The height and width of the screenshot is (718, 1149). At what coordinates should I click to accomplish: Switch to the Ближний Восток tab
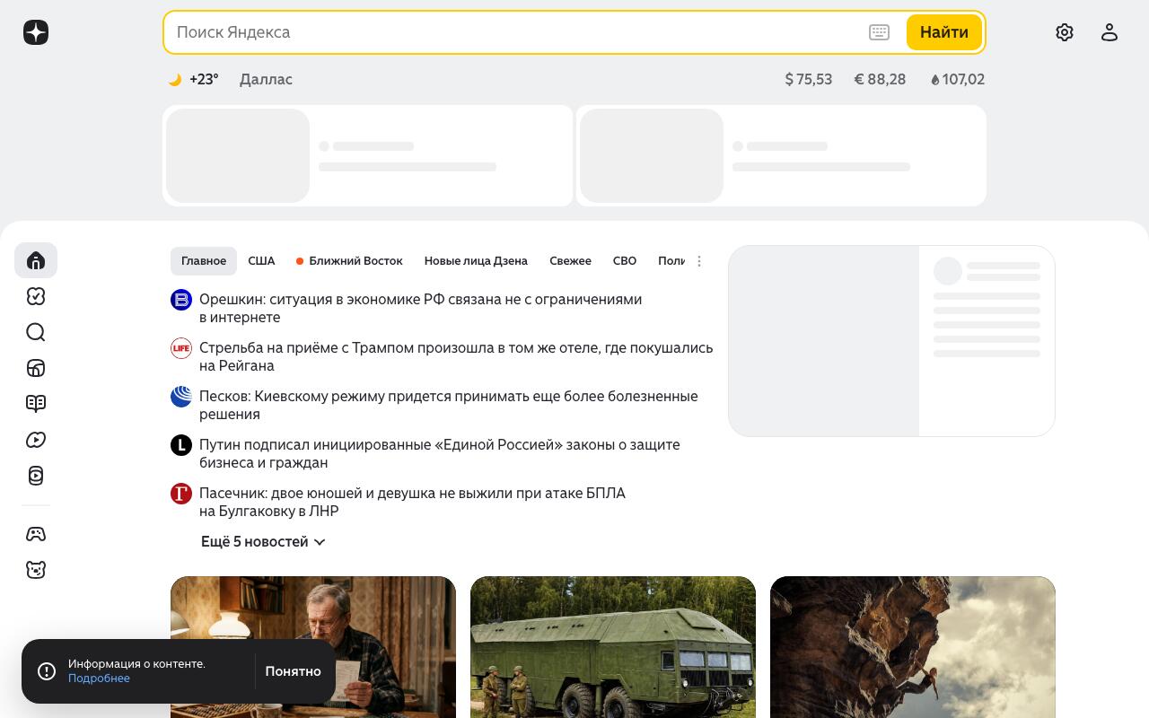349,261
